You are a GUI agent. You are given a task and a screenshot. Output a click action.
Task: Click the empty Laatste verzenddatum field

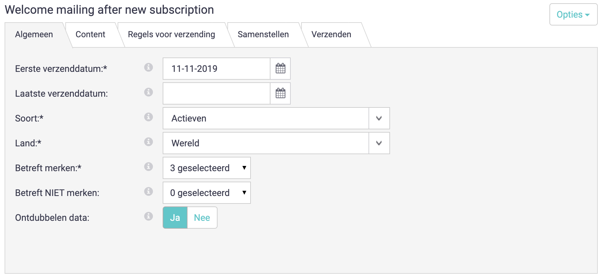click(217, 93)
